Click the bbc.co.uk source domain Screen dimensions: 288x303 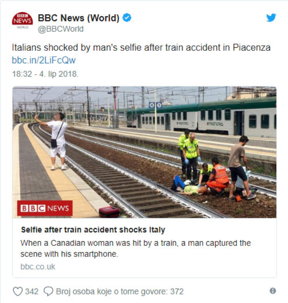click(x=38, y=267)
